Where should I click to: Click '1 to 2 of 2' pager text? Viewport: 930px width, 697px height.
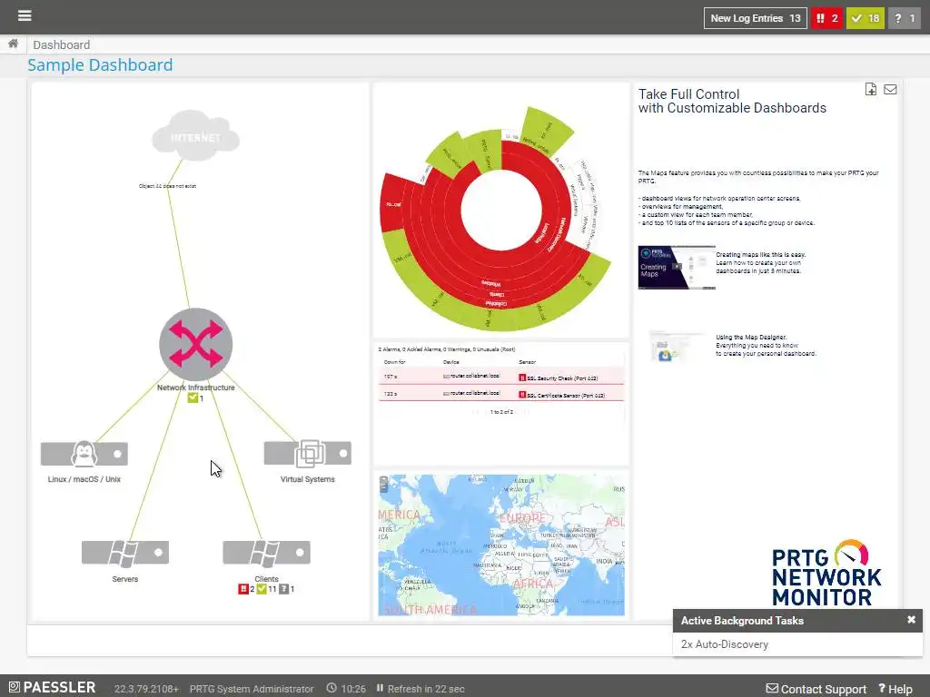(x=501, y=412)
